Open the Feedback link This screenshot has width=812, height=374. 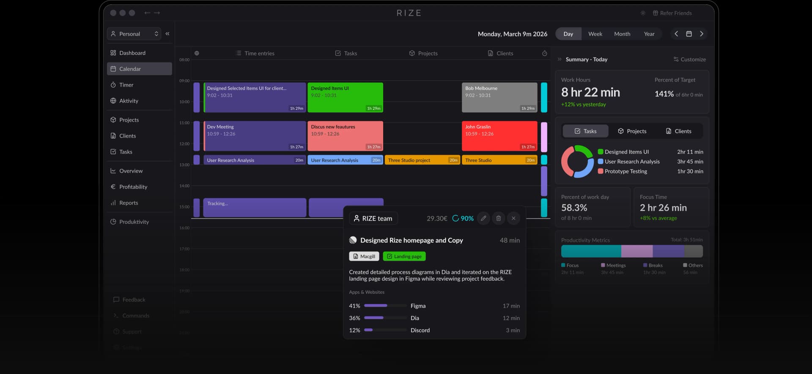(129, 300)
